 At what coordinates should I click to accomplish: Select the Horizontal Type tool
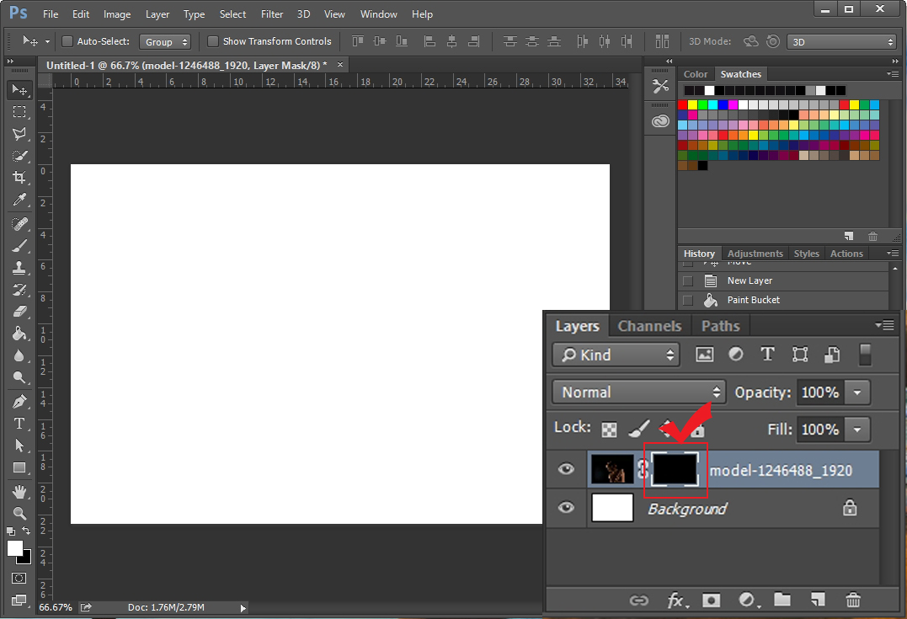click(19, 424)
